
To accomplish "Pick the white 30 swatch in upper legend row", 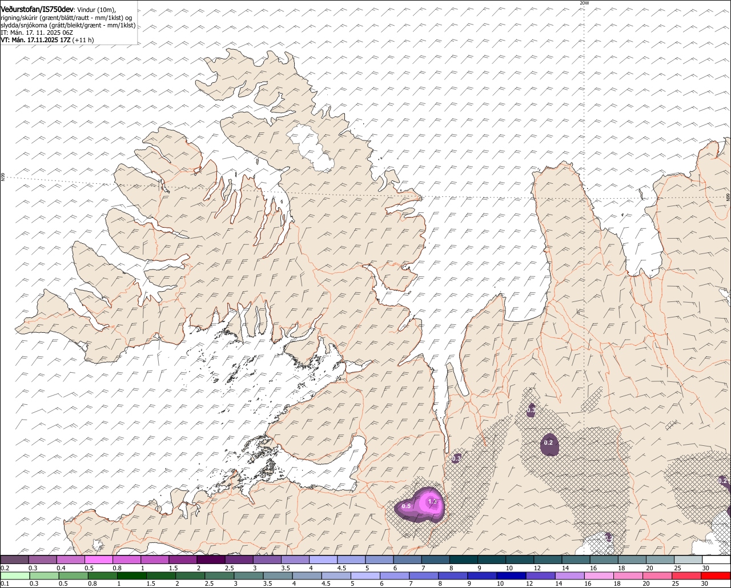I will [716, 559].
